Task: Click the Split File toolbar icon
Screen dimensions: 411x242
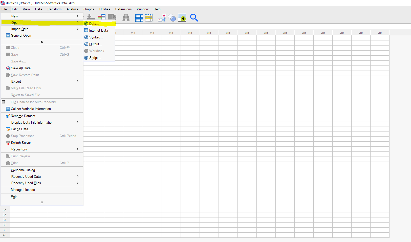Action: [x=139, y=18]
